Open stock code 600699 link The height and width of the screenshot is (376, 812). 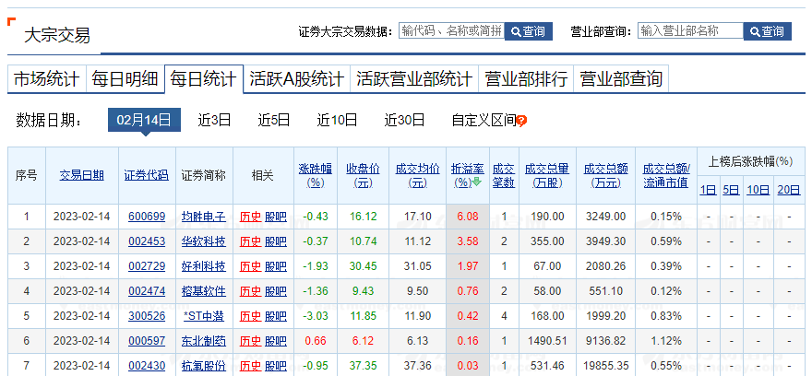tap(147, 217)
